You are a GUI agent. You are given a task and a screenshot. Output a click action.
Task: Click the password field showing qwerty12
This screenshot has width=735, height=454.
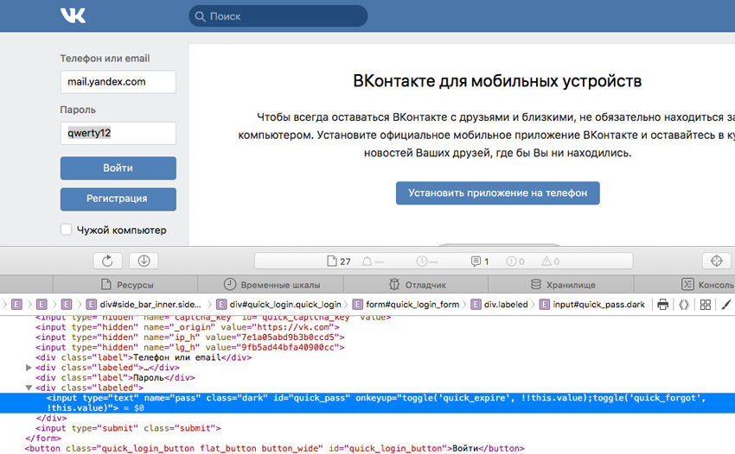click(118, 134)
